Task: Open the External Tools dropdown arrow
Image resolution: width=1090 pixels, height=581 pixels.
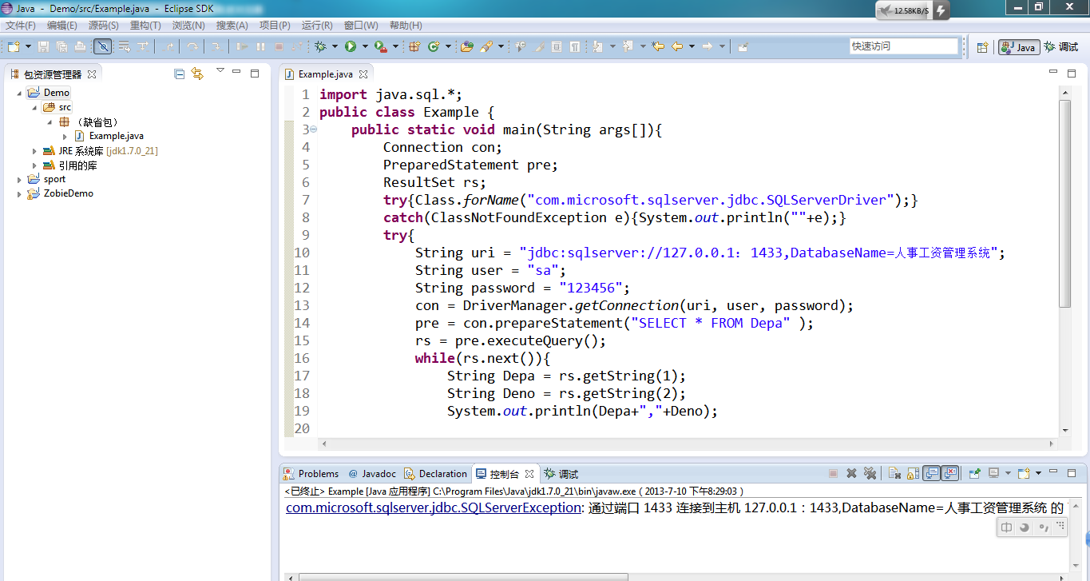Action: point(395,46)
